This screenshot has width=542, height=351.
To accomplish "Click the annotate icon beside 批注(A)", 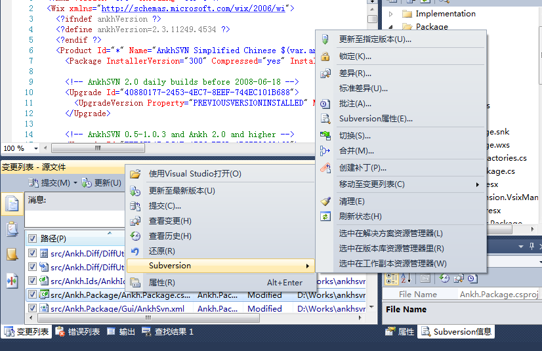I will pyautogui.click(x=325, y=104).
